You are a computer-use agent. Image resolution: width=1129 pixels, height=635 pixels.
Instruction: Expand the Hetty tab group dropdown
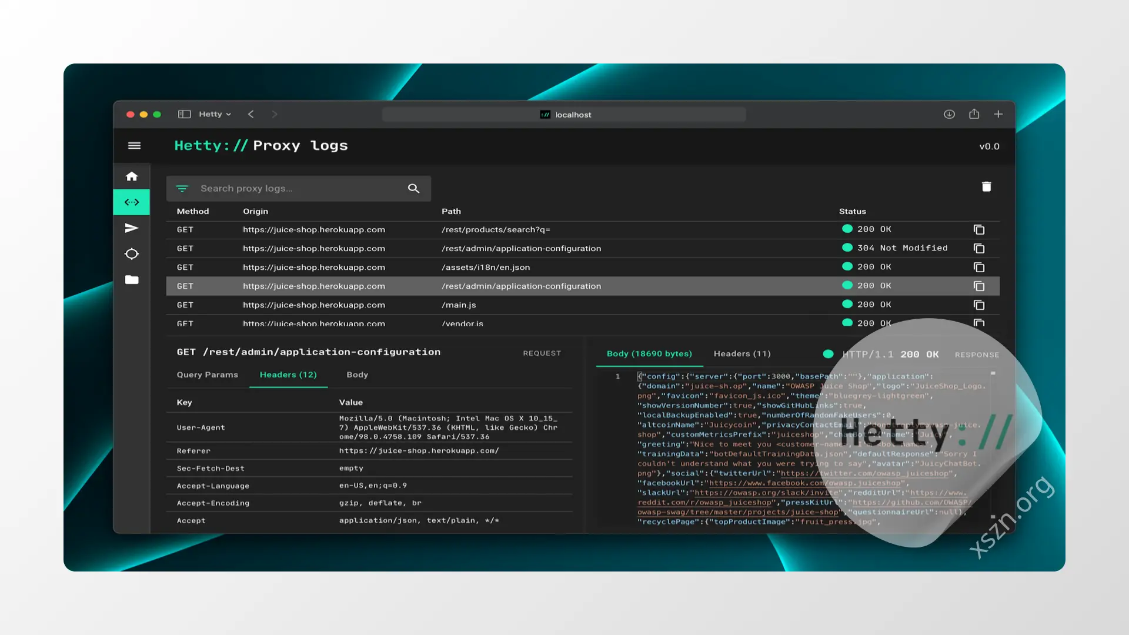215,114
